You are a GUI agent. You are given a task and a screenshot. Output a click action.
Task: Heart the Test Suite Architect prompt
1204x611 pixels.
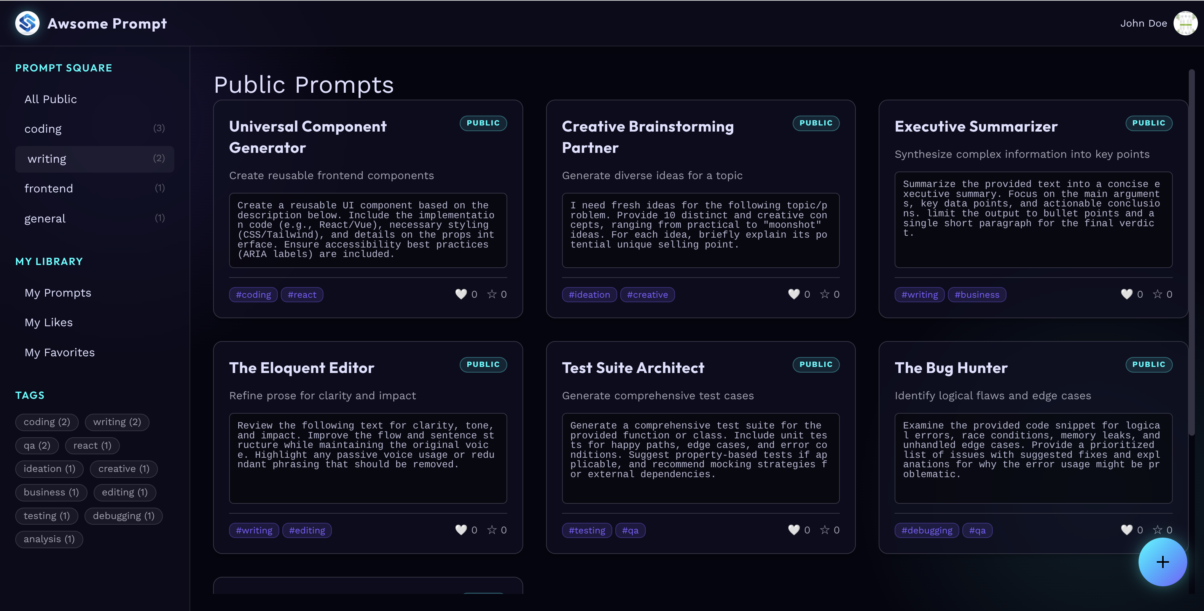pos(794,530)
